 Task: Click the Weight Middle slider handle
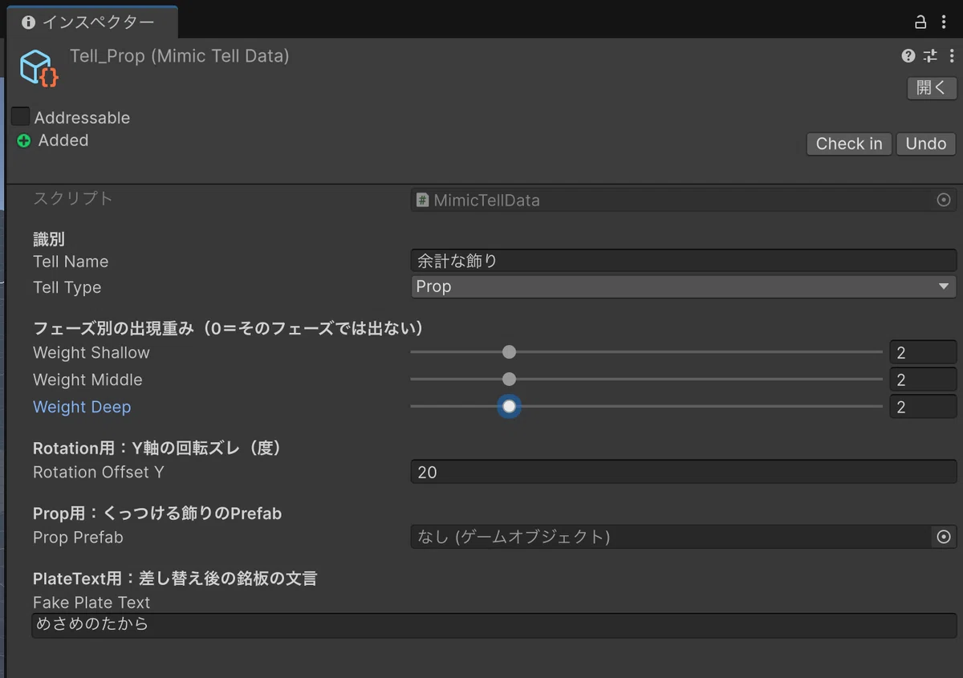pyautogui.click(x=509, y=380)
